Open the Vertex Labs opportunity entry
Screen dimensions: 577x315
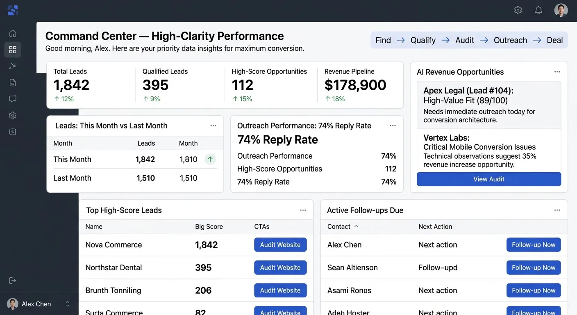489,151
